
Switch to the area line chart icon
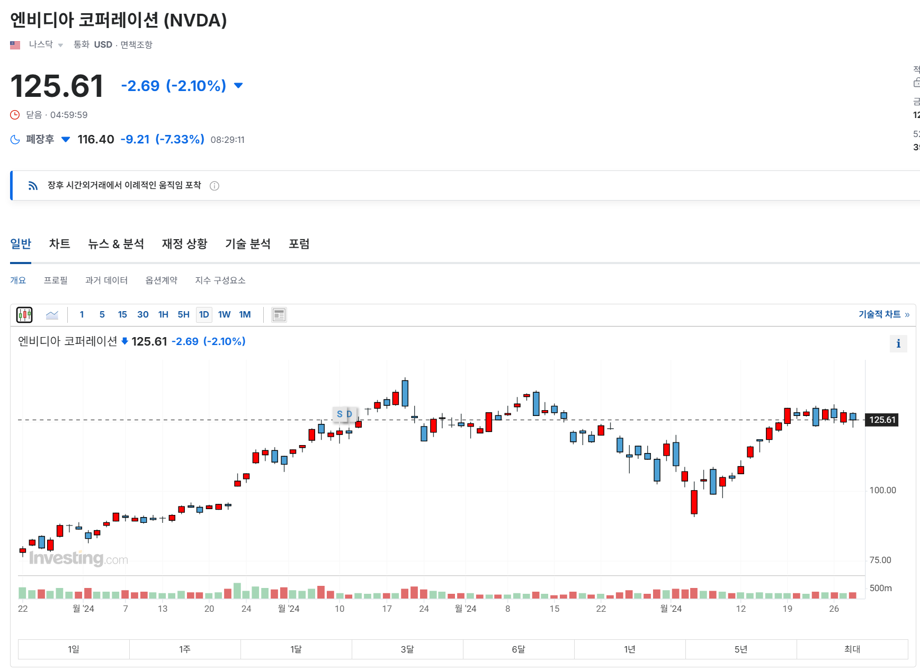52,315
